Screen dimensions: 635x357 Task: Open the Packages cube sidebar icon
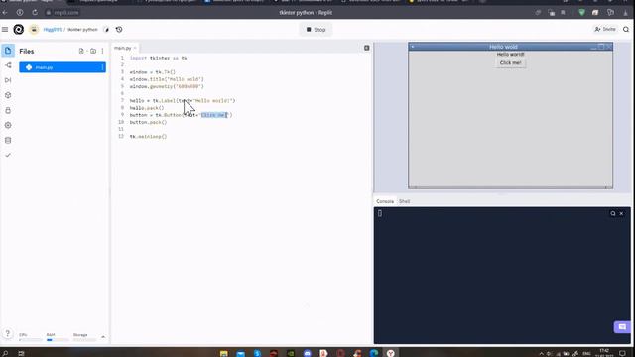click(x=8, y=95)
